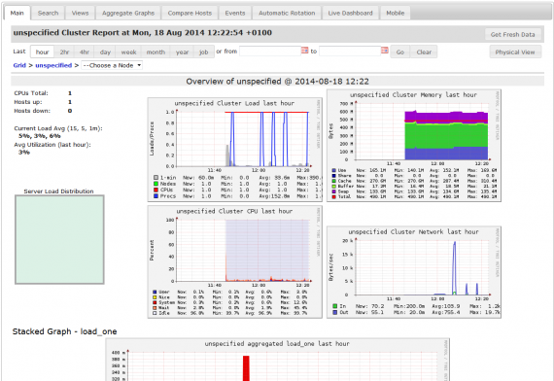Click the 'Stacked Graph - load_one' heading
Viewport: 554px width, 381px height.
65,331
